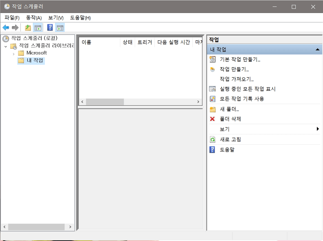The width and height of the screenshot is (323, 241).
Task: Click 새로 고침 action
Action: (x=230, y=140)
